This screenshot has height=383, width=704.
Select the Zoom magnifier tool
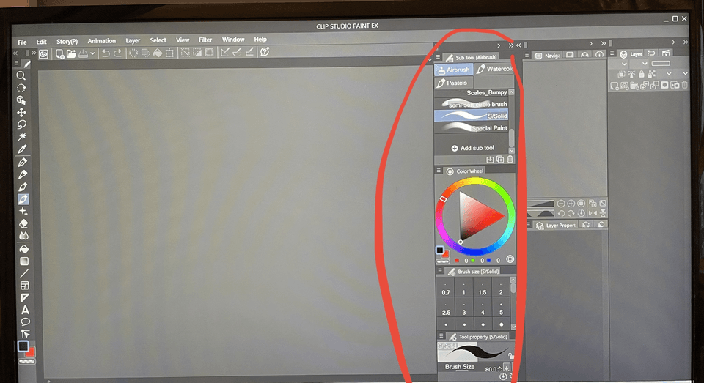[21, 75]
